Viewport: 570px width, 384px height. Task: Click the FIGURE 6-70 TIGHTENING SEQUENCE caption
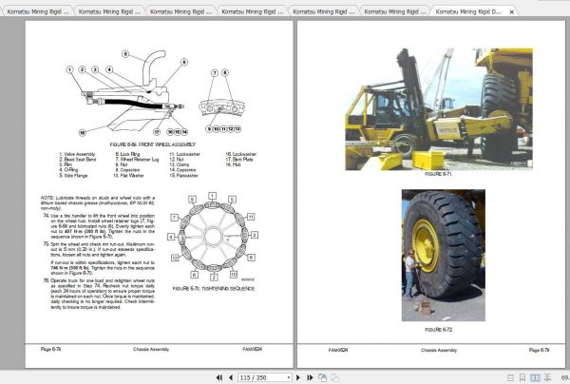tap(214, 288)
